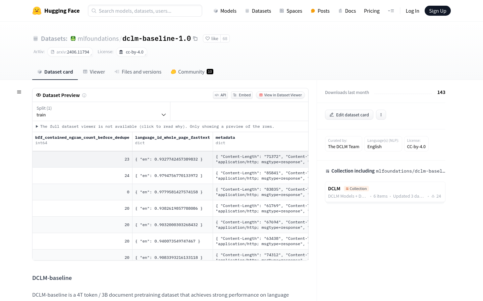Image resolution: width=483 pixels, height=301 pixels.
Task: Click View in Dataset Viewer button
Action: coord(280,95)
